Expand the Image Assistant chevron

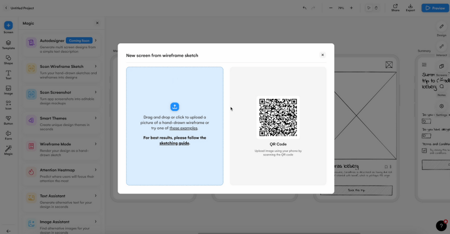(96, 222)
